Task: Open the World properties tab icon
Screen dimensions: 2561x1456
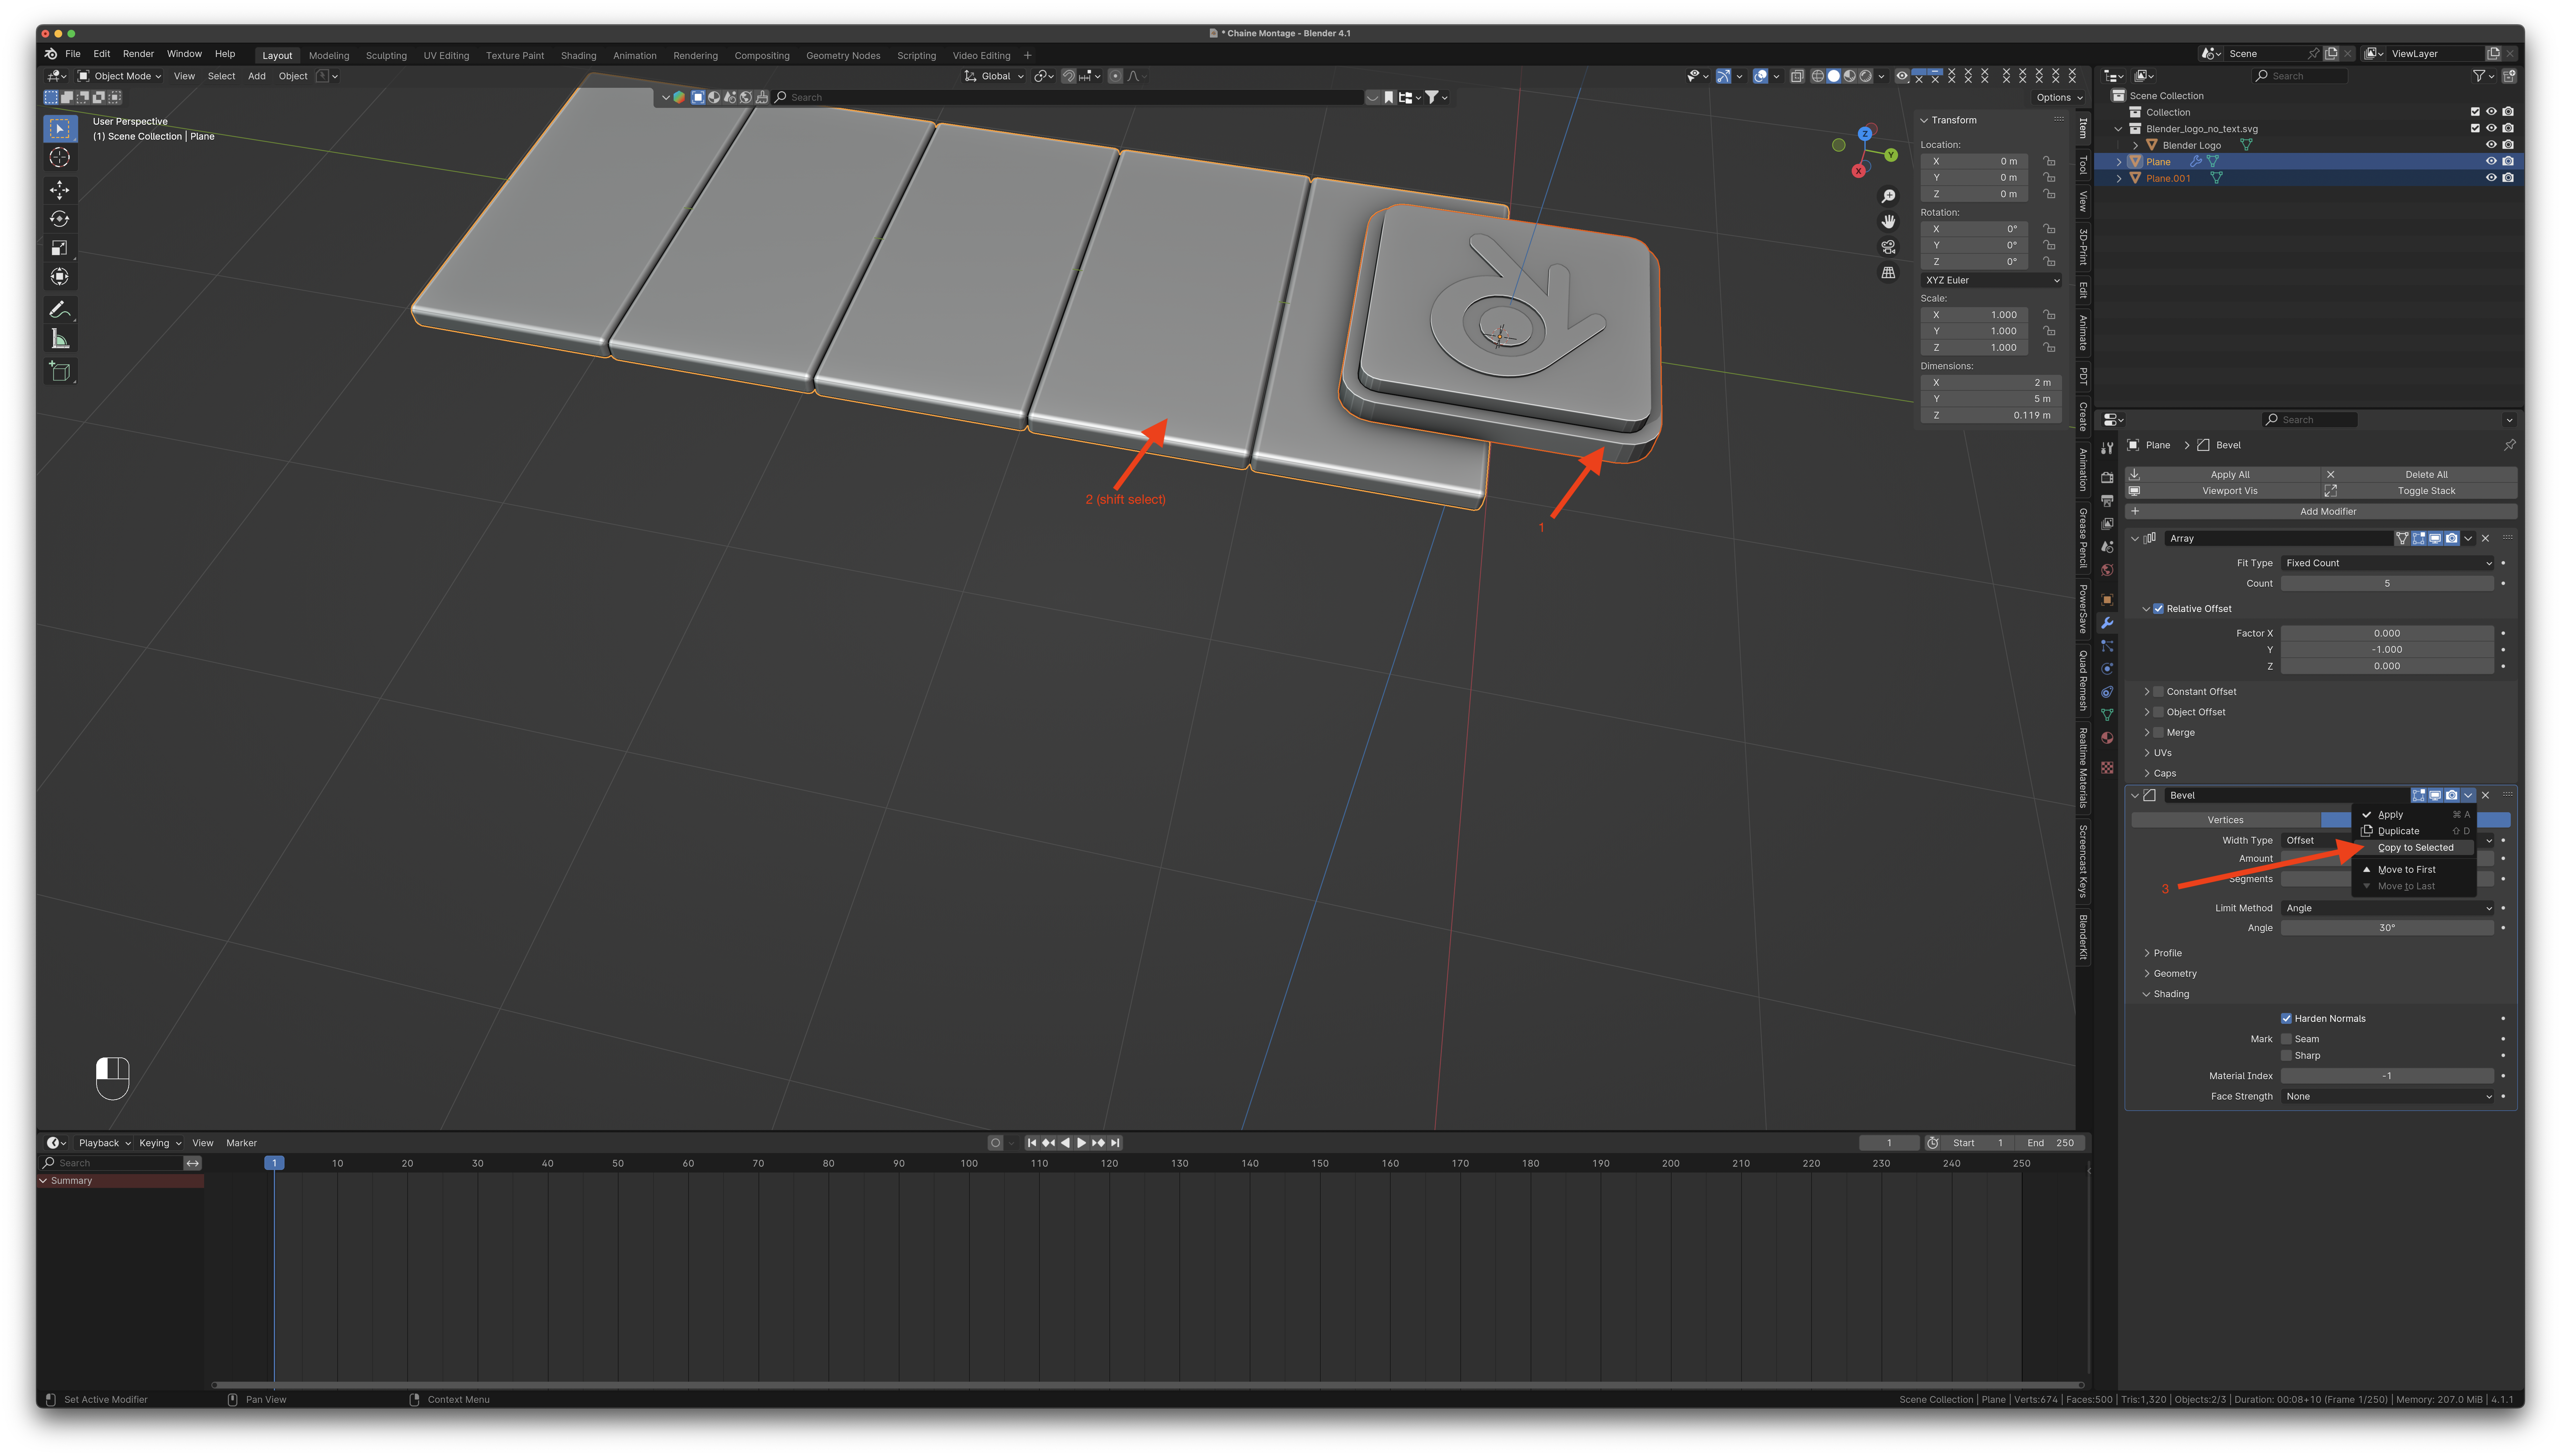Action: pyautogui.click(x=2107, y=570)
